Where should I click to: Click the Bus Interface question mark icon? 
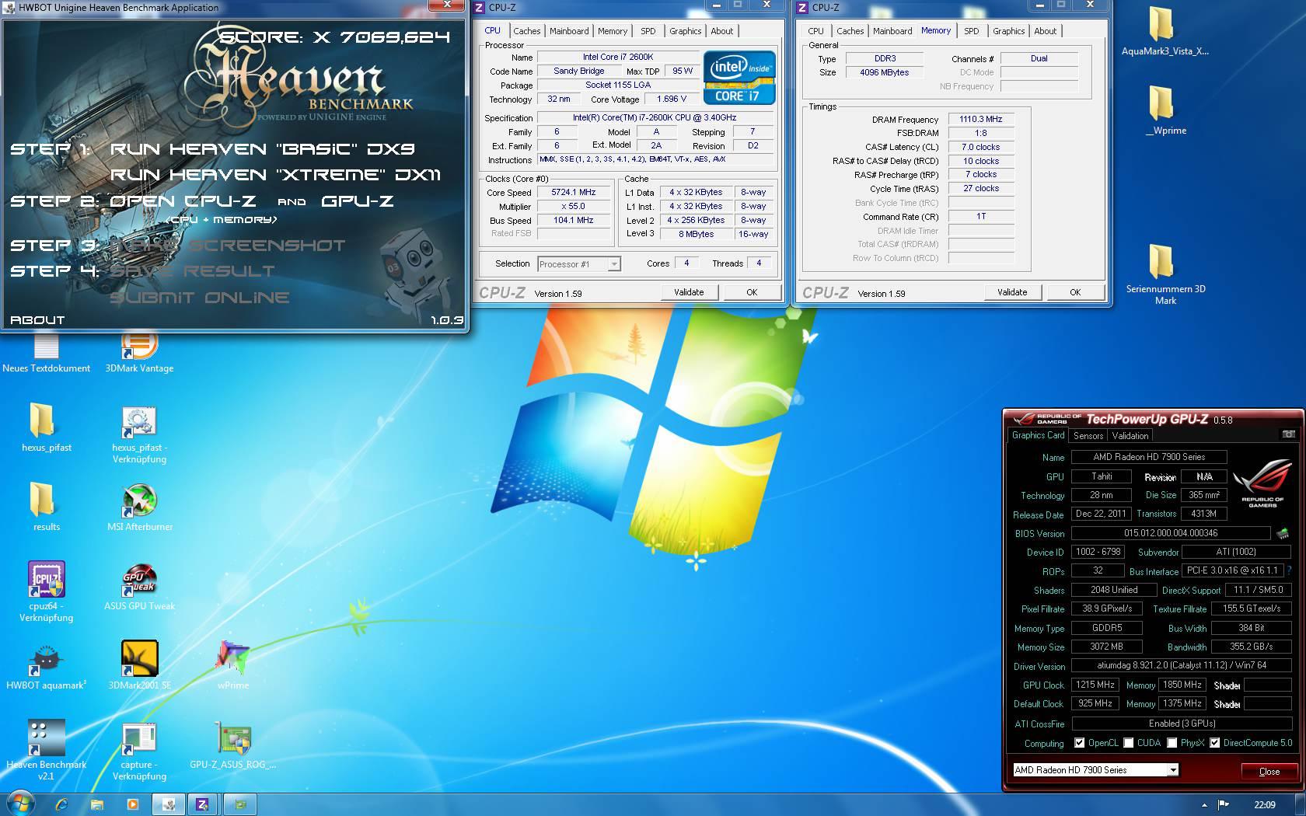[x=1289, y=570]
